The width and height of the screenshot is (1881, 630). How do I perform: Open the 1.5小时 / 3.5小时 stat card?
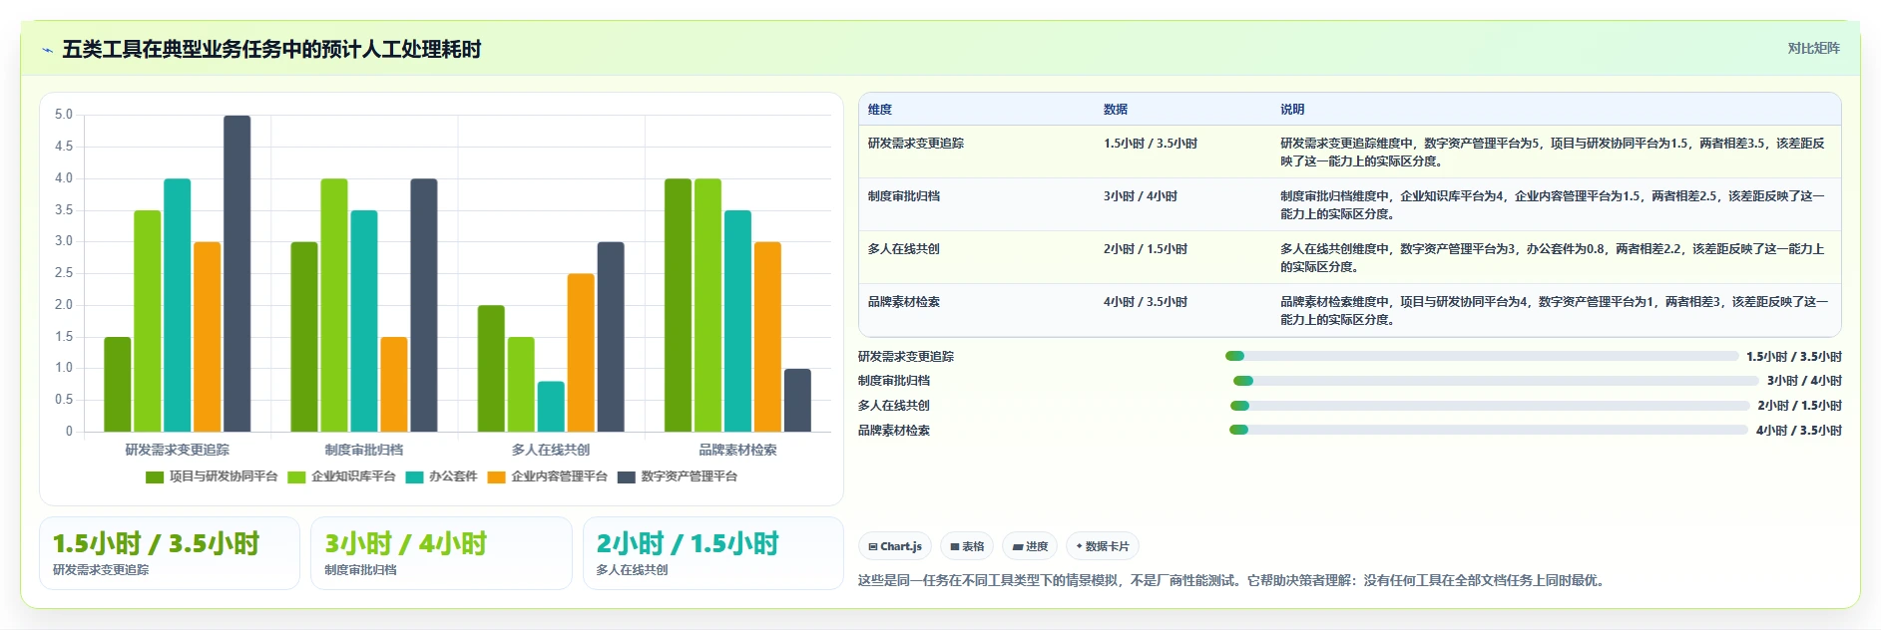(170, 553)
